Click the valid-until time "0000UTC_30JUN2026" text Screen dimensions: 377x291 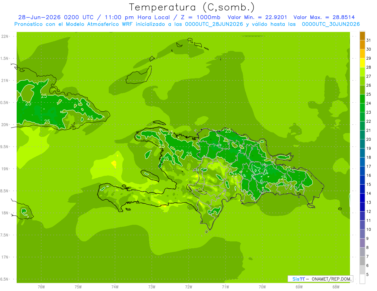click(331, 24)
